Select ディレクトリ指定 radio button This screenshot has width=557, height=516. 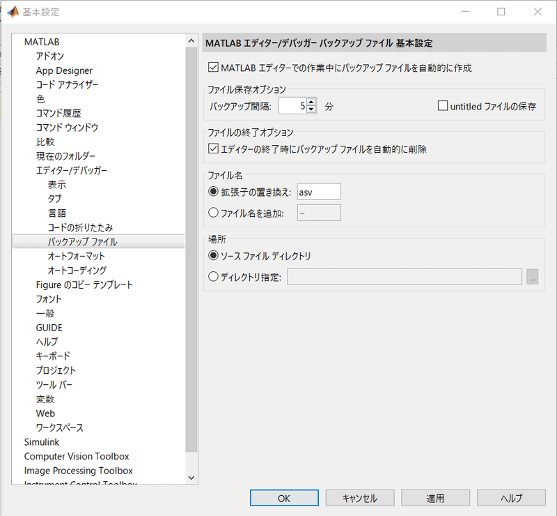pyautogui.click(x=213, y=277)
